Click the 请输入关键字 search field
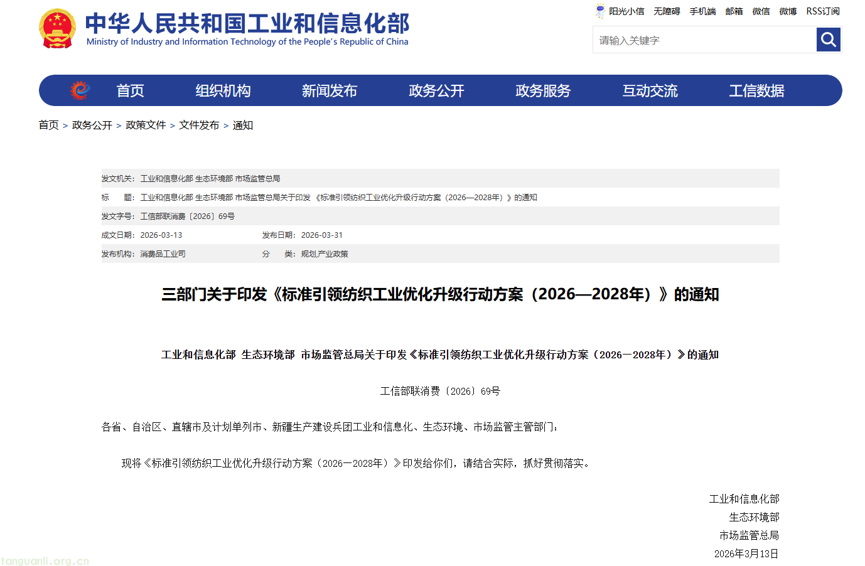This screenshot has height=566, width=865. [704, 40]
